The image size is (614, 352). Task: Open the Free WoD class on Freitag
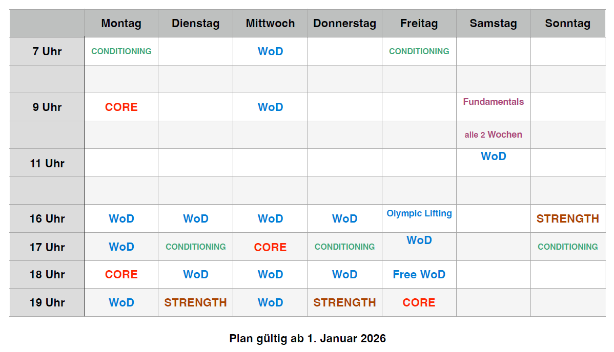pos(419,274)
